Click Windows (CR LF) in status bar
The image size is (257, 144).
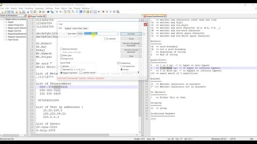(x=219, y=139)
